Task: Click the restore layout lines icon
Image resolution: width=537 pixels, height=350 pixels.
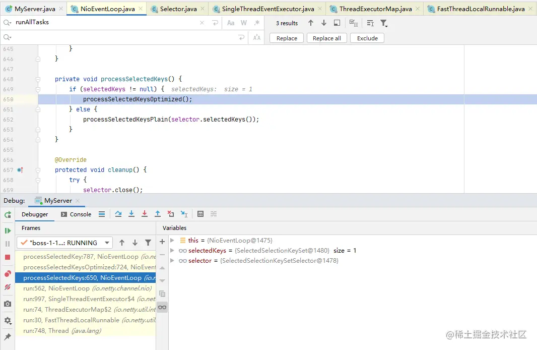Action: click(x=102, y=214)
